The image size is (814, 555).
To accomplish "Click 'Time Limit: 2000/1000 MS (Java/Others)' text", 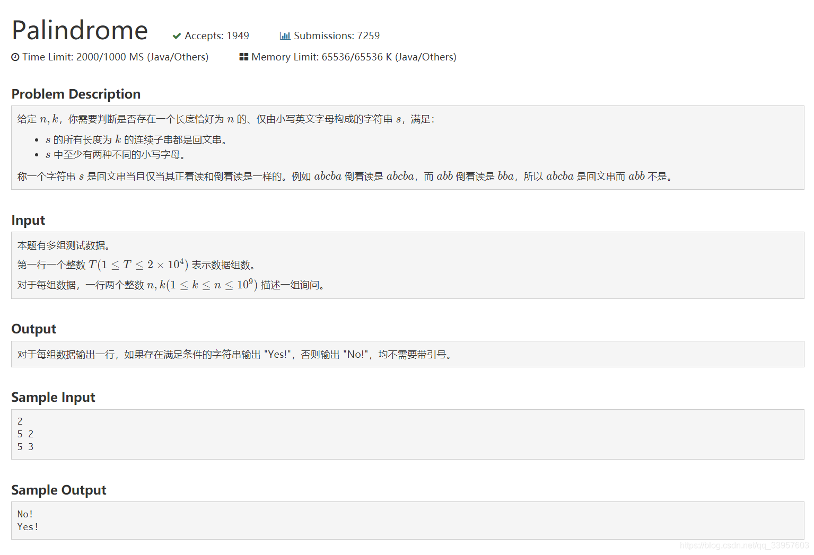I will click(115, 57).
